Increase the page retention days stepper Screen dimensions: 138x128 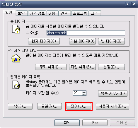click(x=84, y=92)
